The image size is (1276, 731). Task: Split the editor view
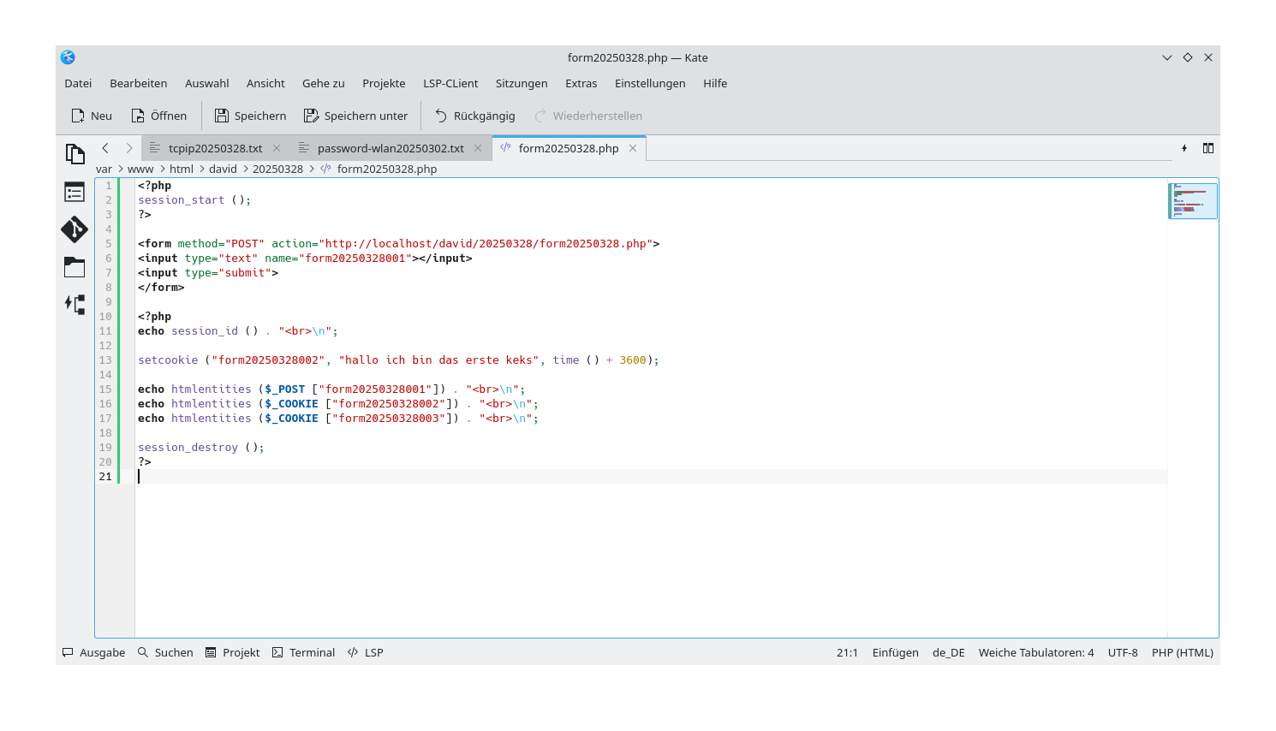(x=1208, y=148)
